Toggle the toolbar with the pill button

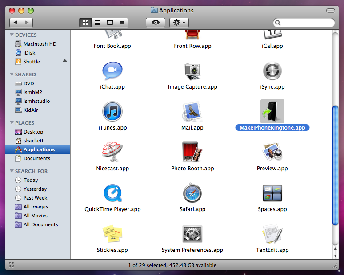330,11
